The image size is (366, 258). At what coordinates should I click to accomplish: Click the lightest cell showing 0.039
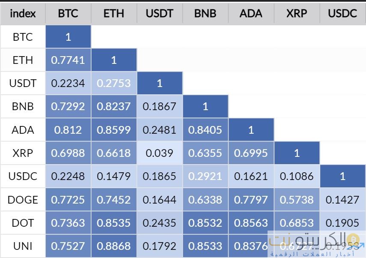159,153
